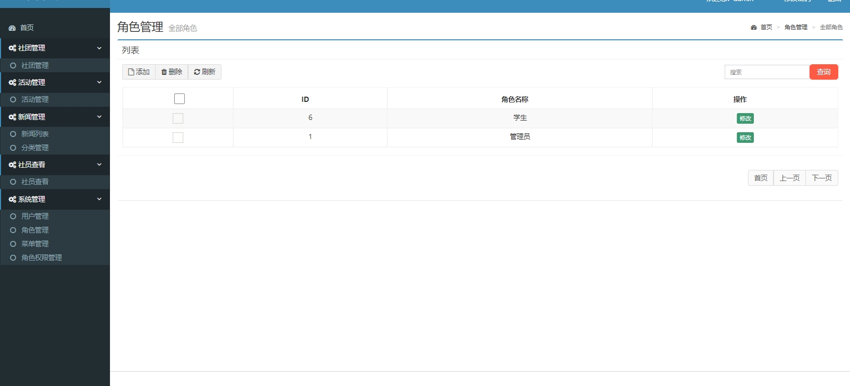Click the circle icon beside 分类管理
The height and width of the screenshot is (386, 850).
(x=13, y=148)
